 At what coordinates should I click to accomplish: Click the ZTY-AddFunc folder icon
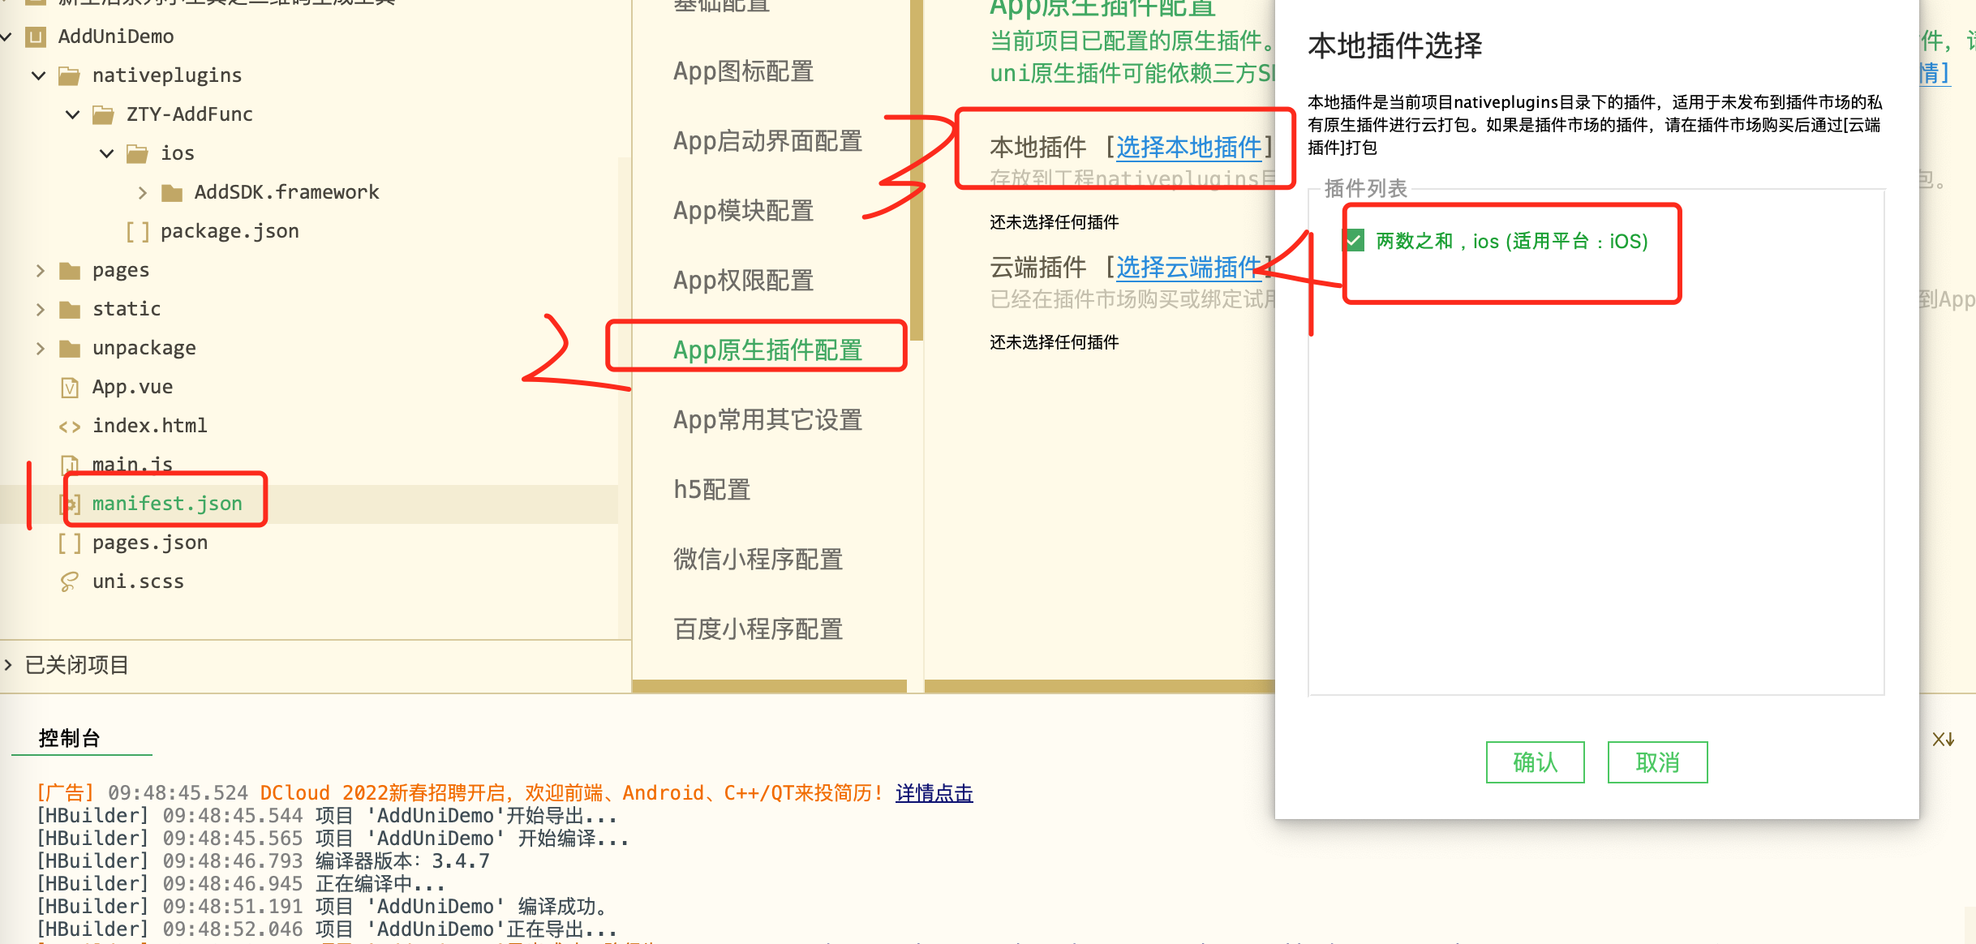point(103,115)
